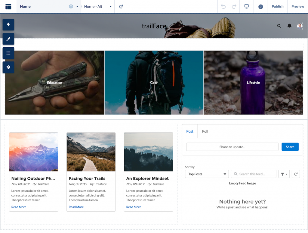Refresh the page with the circular arrow icon

[x=121, y=6]
